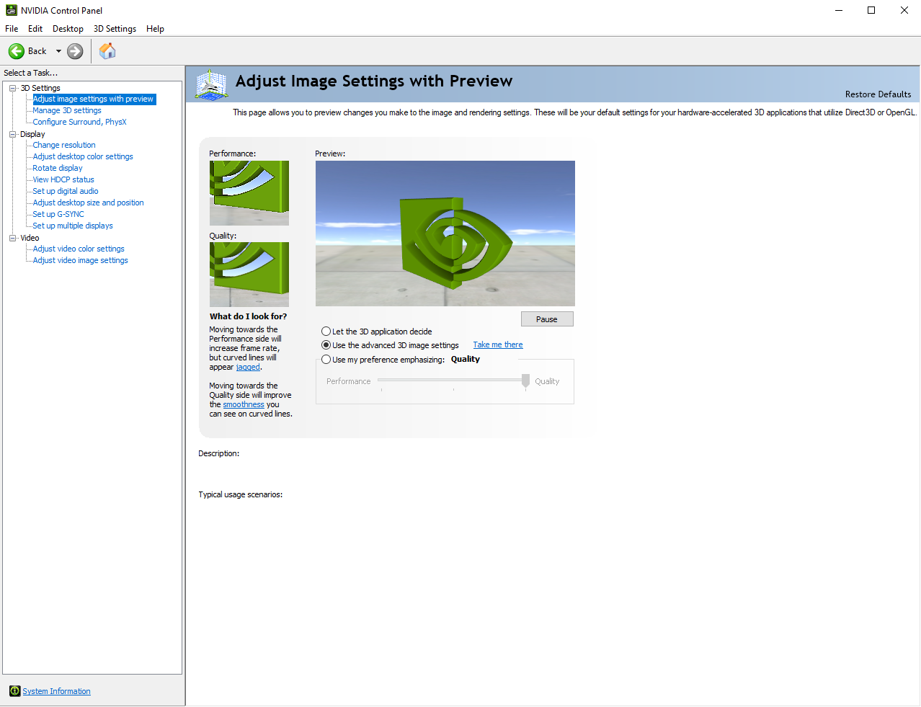
Task: Click the Performance/Quality slider thumb
Action: coord(525,381)
